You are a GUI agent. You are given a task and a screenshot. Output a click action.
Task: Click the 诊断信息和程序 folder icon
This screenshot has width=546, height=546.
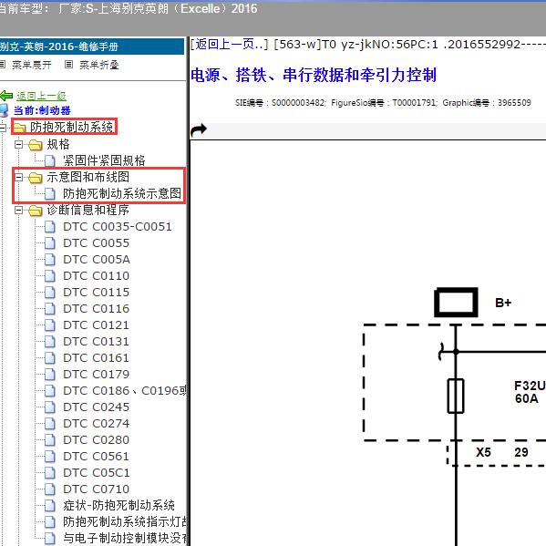(36, 211)
